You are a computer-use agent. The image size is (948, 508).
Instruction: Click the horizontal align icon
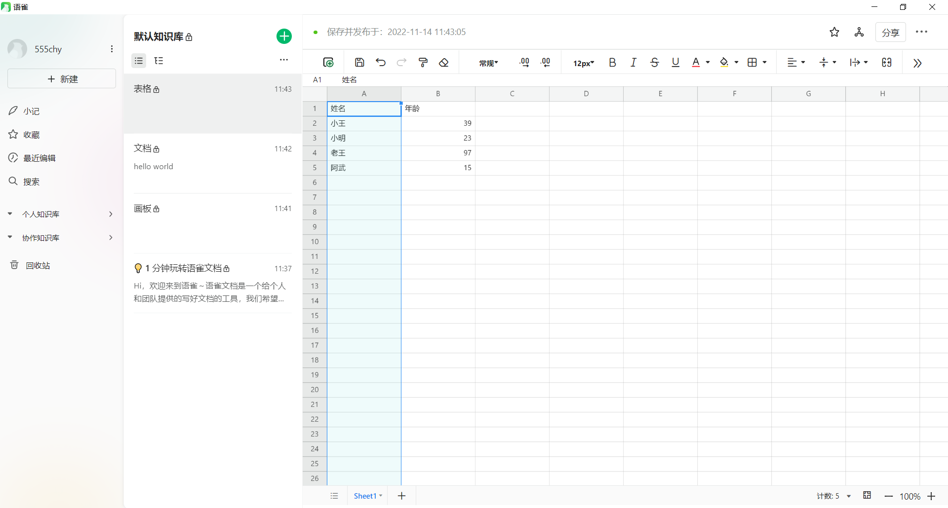(x=792, y=63)
